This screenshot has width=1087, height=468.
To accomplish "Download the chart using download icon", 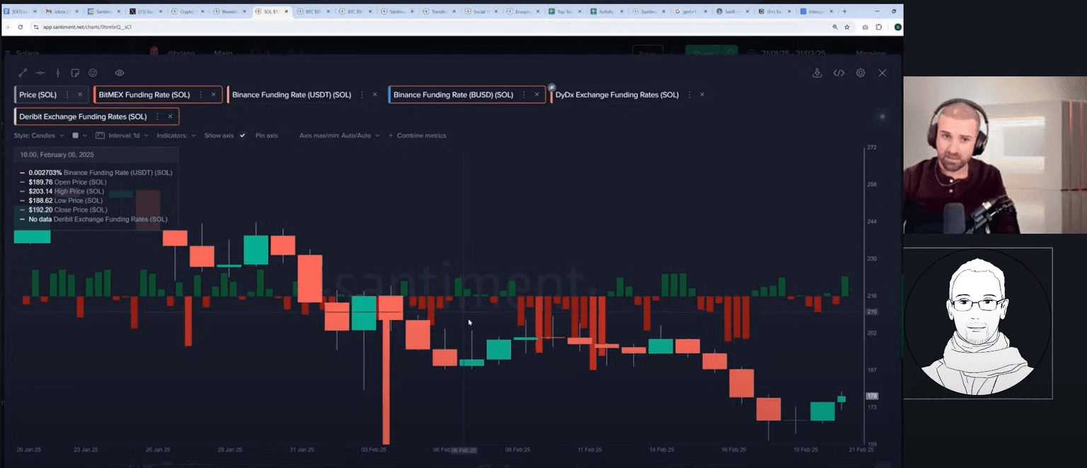I will coord(817,73).
